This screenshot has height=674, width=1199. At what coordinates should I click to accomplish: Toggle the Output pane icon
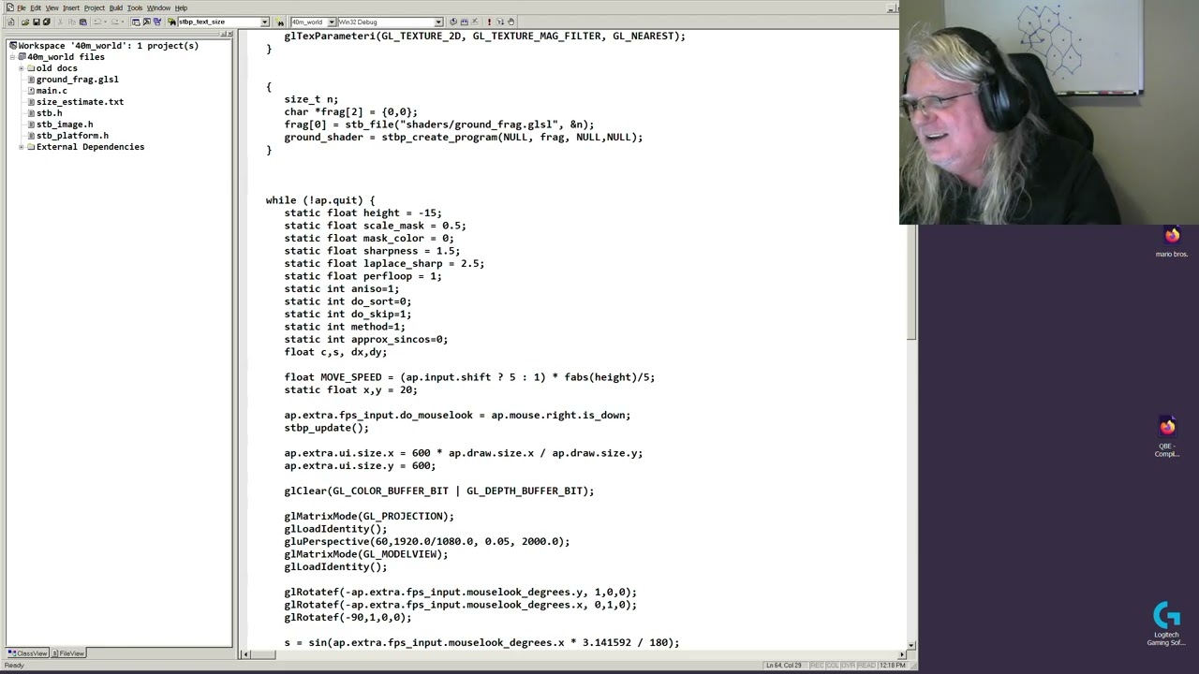pos(147,22)
